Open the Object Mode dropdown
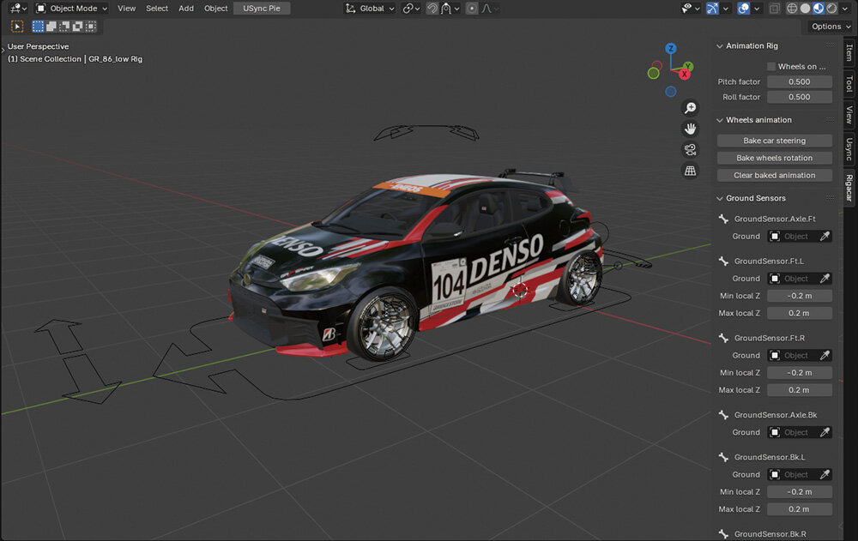The width and height of the screenshot is (858, 541). (x=72, y=9)
